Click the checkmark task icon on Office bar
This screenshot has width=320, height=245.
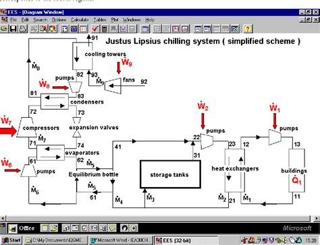click(84, 228)
